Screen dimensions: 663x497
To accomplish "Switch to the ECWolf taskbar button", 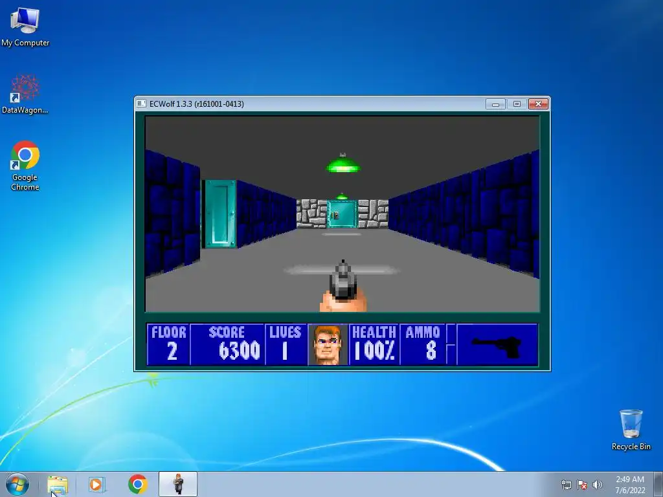I will point(178,484).
